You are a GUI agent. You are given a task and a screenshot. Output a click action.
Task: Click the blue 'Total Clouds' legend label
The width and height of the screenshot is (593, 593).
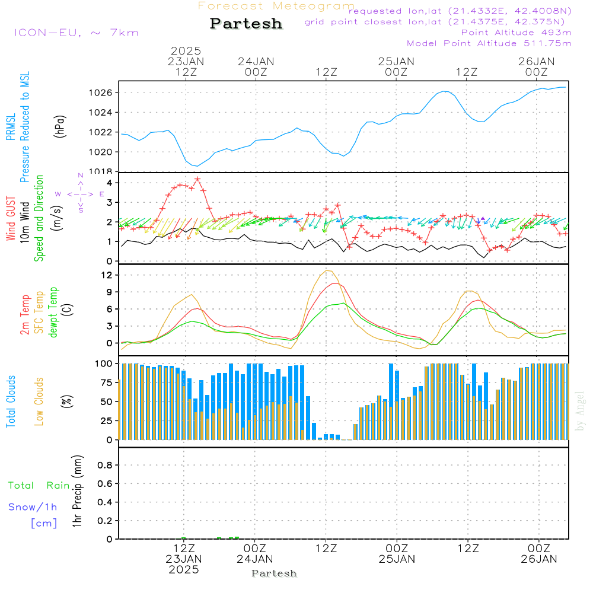click(x=11, y=401)
